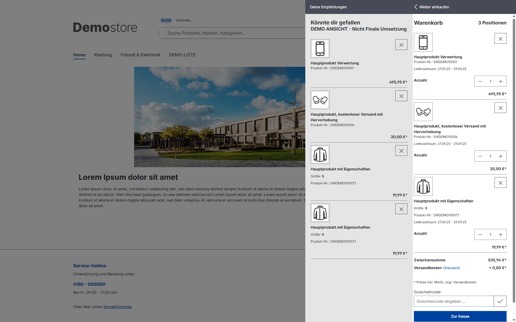Remove Hauptprodukt Verwertung from the cart

coord(500,39)
